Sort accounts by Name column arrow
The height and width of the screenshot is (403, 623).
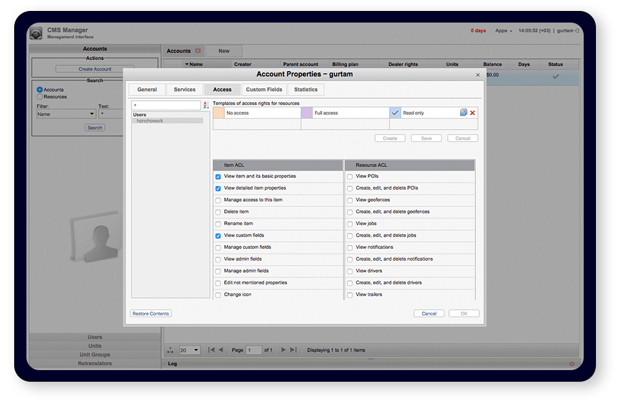187,64
